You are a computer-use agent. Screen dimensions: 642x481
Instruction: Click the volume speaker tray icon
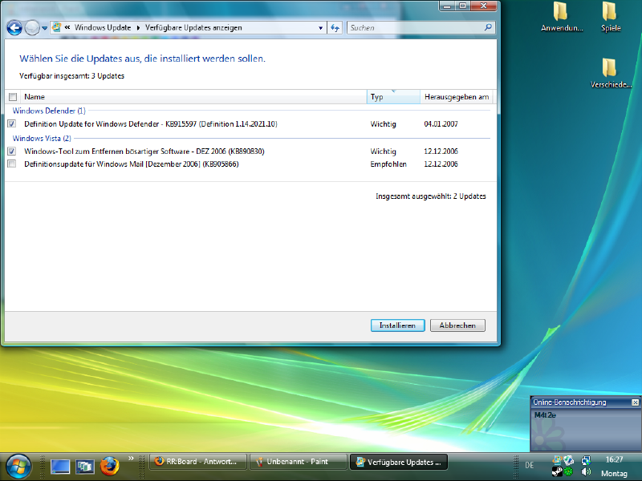pos(586,471)
